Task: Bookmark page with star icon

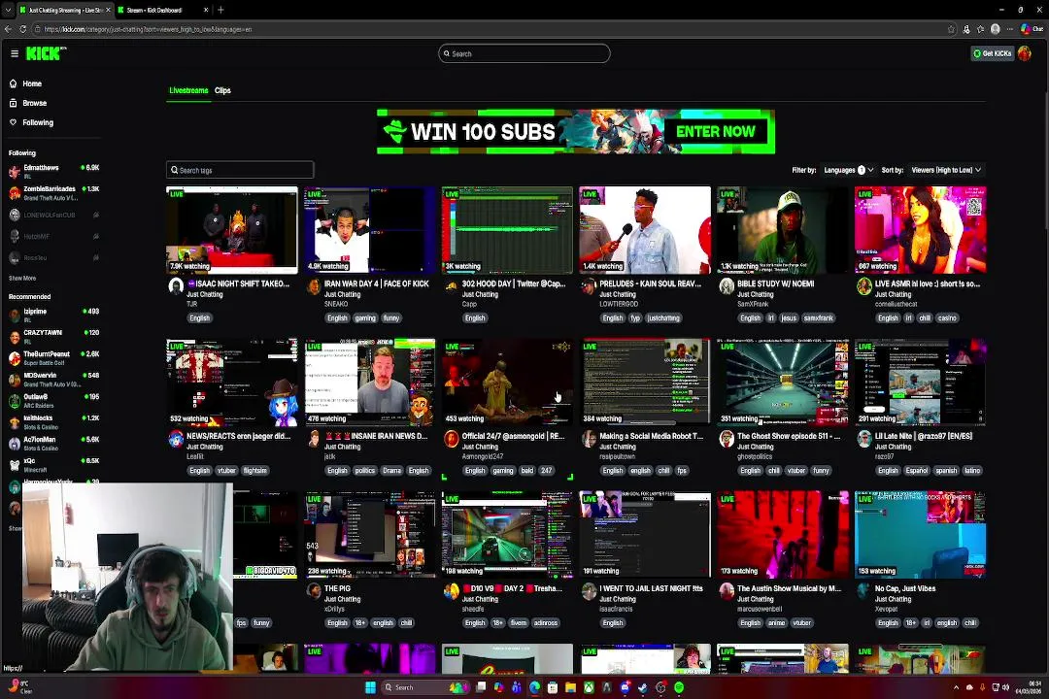Action: pos(951,29)
